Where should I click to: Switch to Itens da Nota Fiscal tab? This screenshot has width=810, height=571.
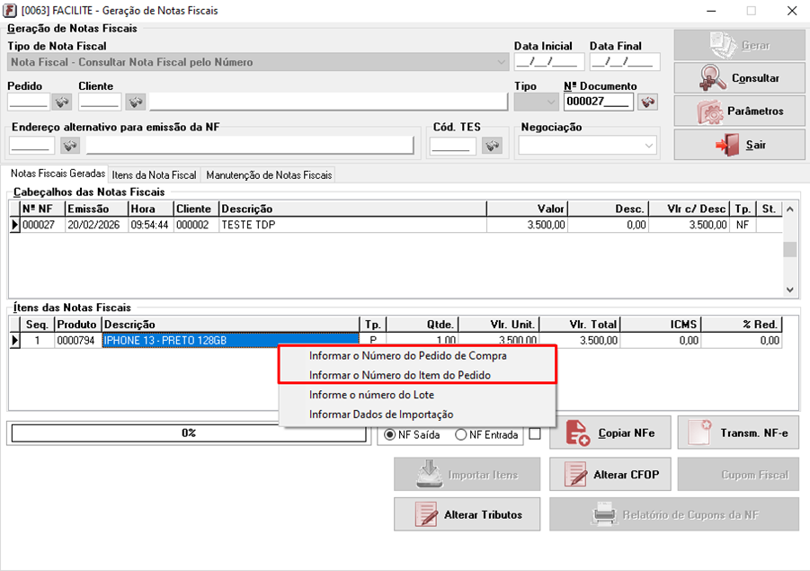154,174
